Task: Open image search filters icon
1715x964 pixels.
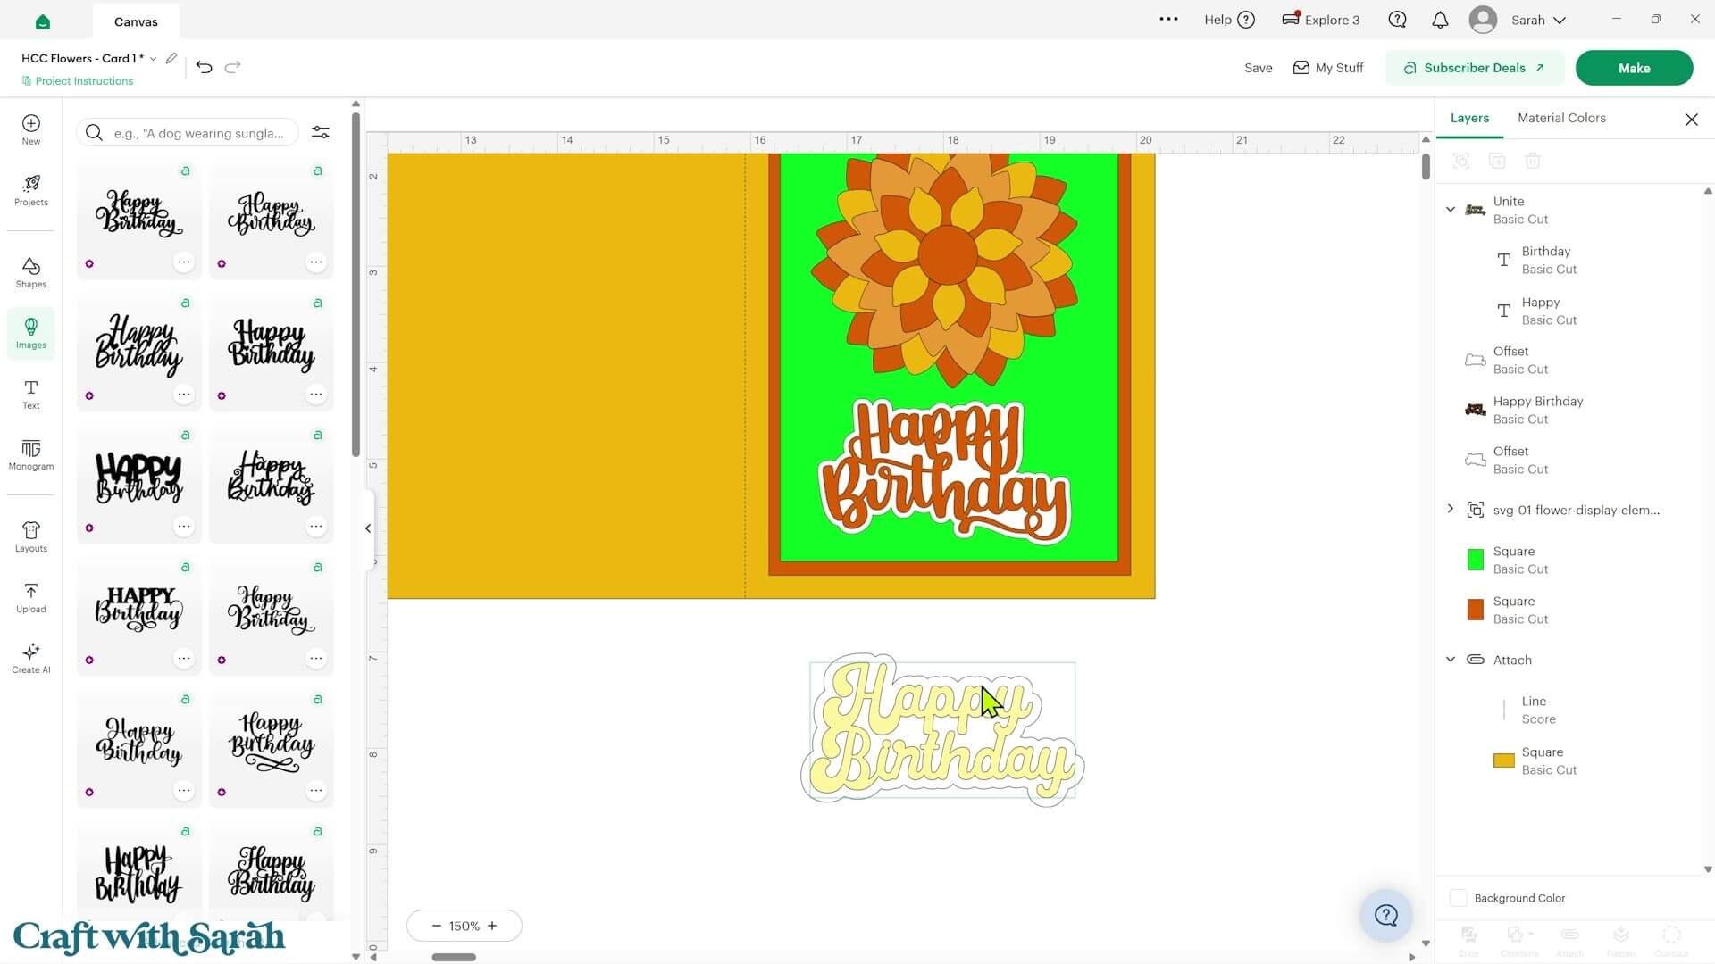Action: (x=321, y=132)
